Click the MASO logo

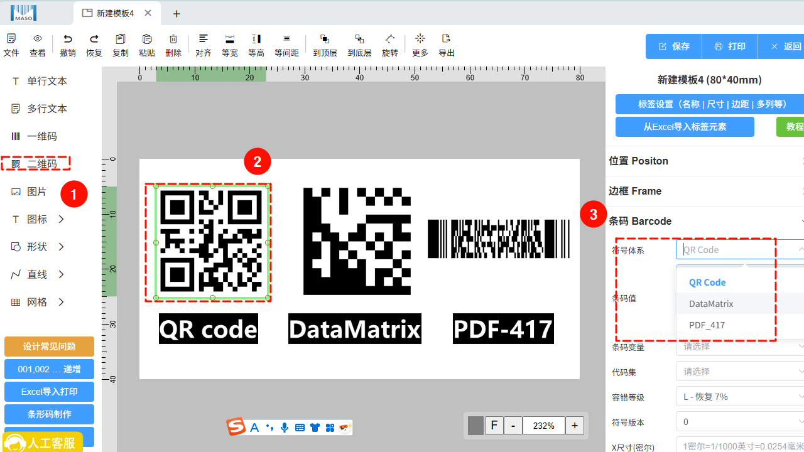click(23, 13)
